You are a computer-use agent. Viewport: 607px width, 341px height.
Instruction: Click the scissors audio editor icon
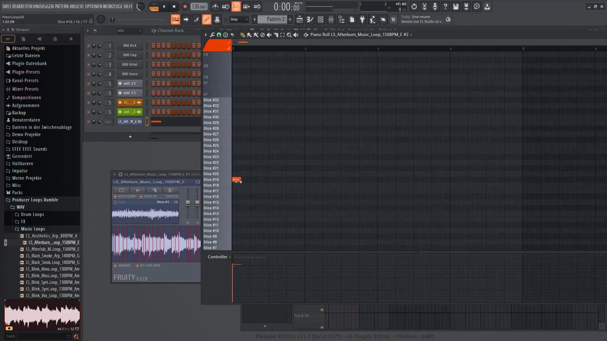(425, 6)
